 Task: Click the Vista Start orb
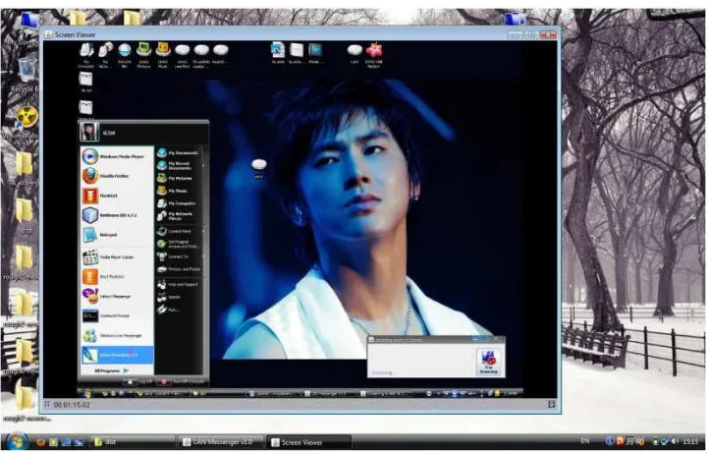pyautogui.click(x=17, y=441)
